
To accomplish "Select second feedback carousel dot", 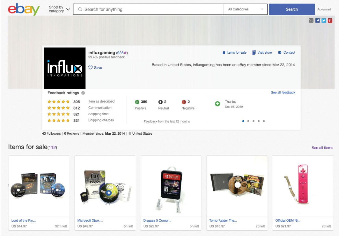I will [248, 121].
